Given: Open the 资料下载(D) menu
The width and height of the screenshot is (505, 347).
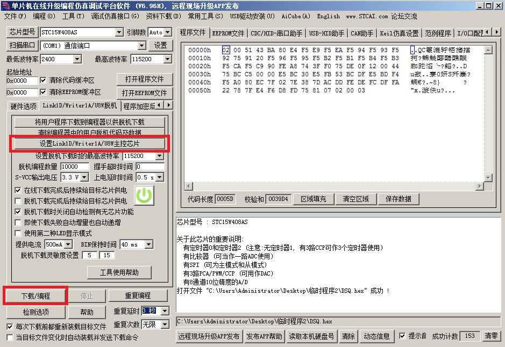Looking at the screenshot, I should [x=163, y=16].
